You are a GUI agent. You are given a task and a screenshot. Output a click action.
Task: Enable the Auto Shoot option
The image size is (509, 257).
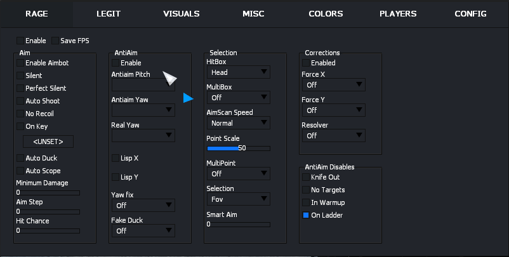point(20,101)
